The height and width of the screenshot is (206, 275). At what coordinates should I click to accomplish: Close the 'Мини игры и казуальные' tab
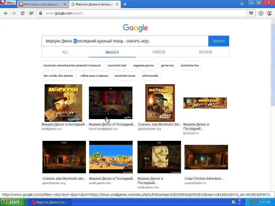pos(65,4)
